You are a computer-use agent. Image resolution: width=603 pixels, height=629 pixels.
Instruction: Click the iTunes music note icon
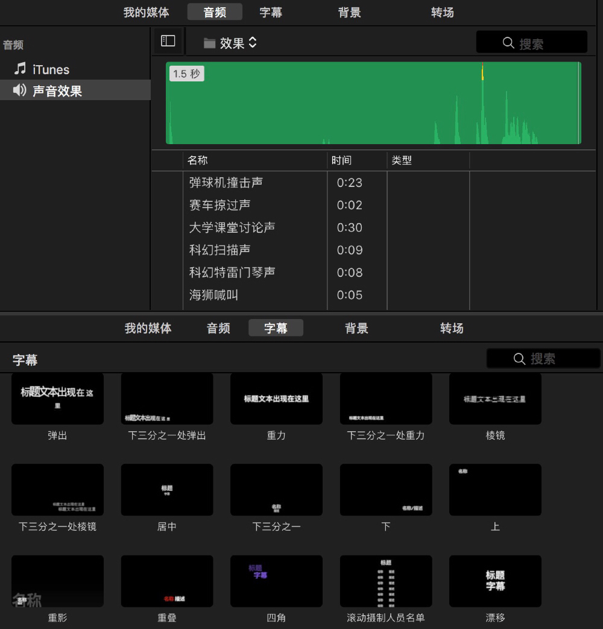(21, 69)
